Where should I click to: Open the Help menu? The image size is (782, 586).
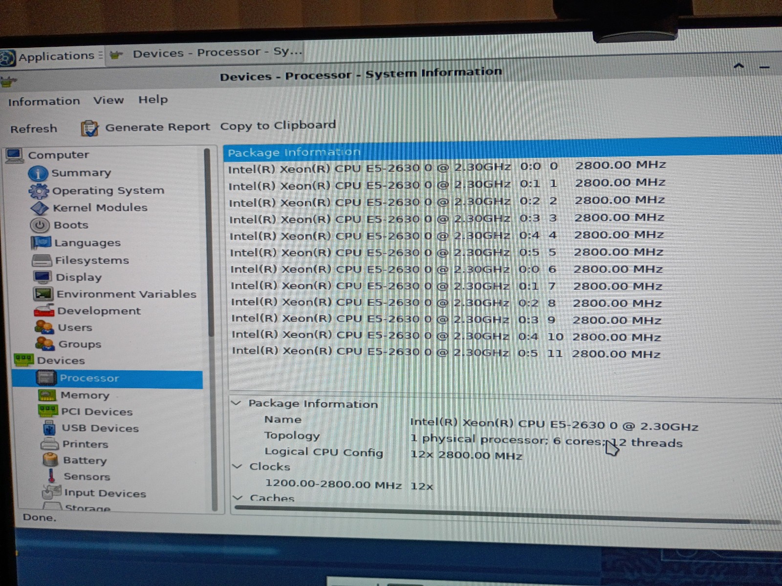click(153, 100)
